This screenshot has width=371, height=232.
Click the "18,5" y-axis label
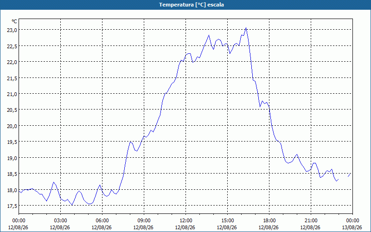[13, 174]
